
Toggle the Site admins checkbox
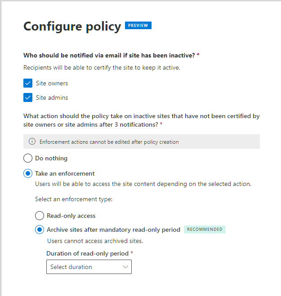(x=28, y=97)
